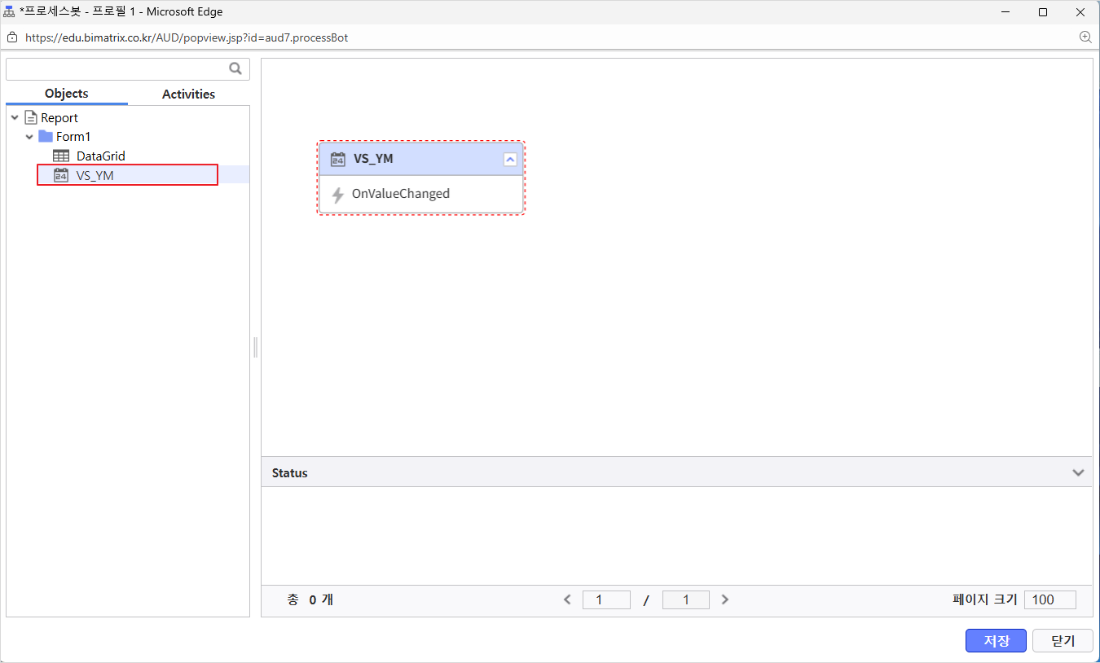1100x663 pixels.
Task: Click the OnValueChanged lightning bolt icon
Action: (x=337, y=195)
